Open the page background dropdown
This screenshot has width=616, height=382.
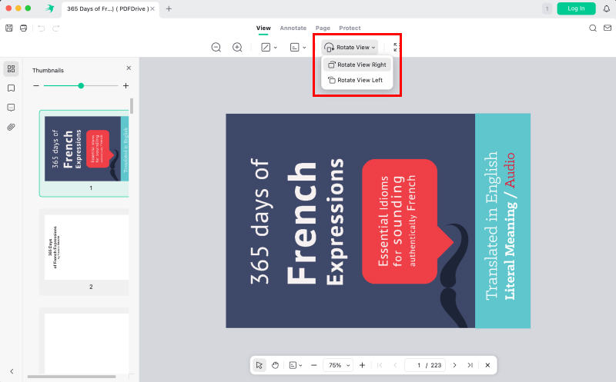269,48
